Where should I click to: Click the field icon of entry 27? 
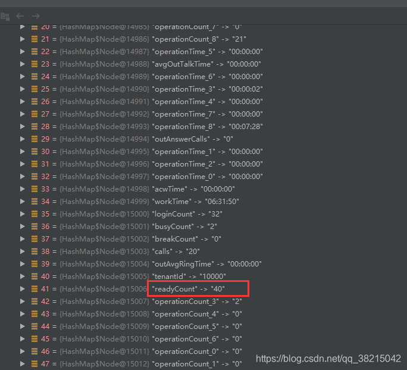[x=35, y=114]
